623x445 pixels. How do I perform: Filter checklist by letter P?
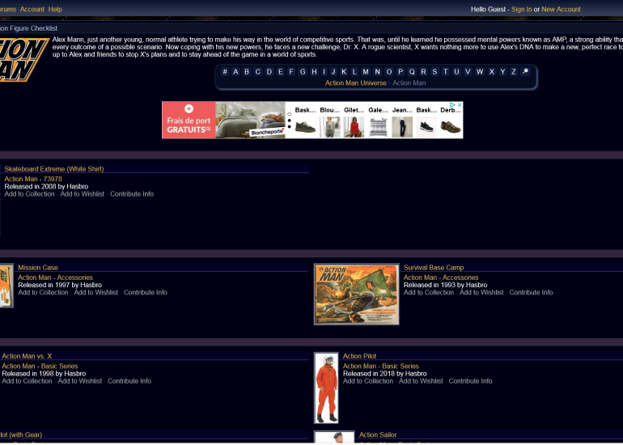400,72
